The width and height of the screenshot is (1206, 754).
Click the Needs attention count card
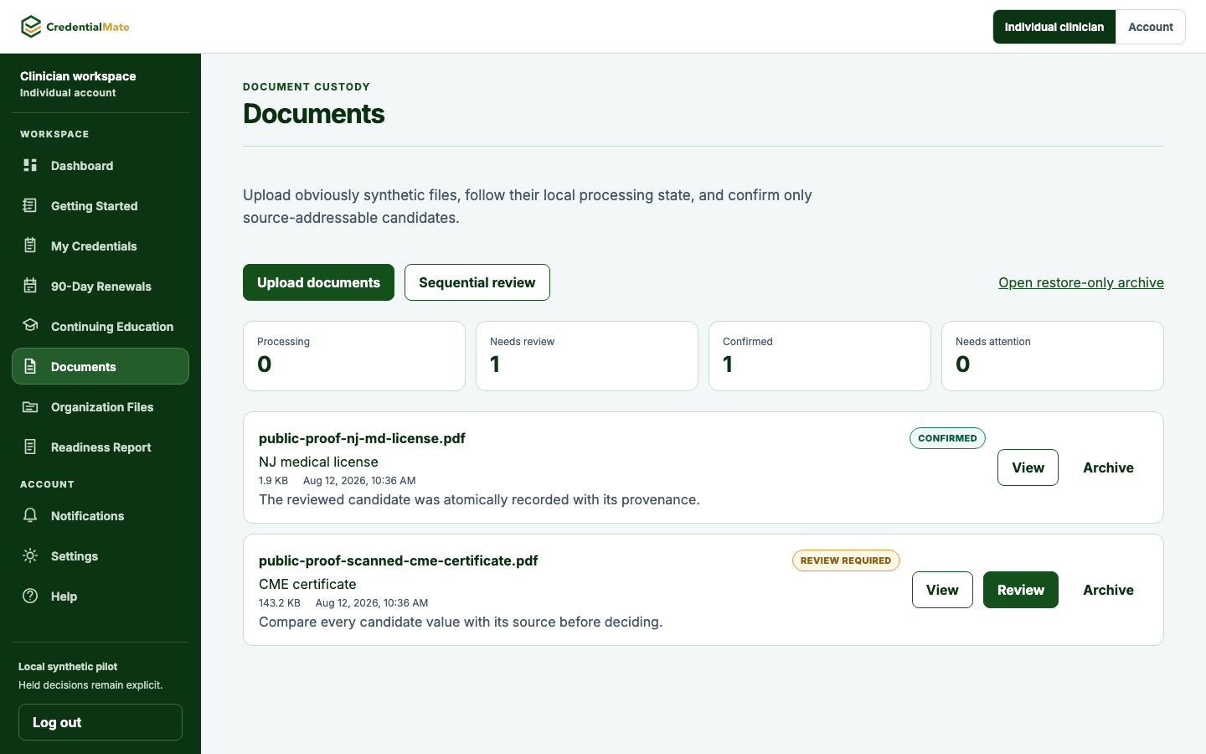[1053, 356]
